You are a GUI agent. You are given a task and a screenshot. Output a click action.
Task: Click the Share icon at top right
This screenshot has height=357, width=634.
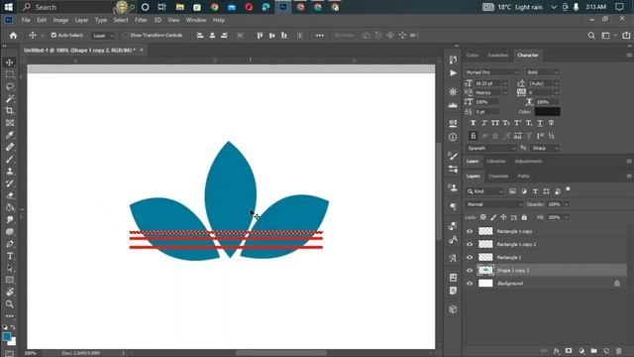(626, 36)
